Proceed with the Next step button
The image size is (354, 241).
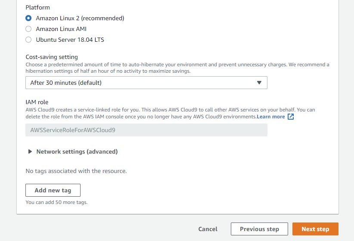(315, 229)
